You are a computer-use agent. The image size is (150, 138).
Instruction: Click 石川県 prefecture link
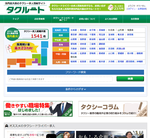[111, 39]
